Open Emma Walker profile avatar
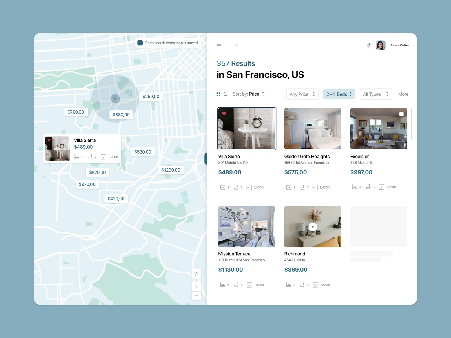The width and height of the screenshot is (451, 338). 381,45
